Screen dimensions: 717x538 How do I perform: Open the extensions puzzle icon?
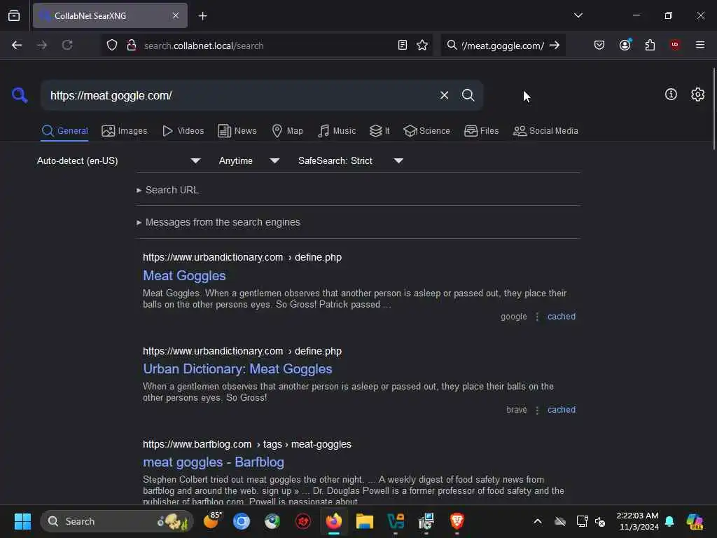(650, 46)
